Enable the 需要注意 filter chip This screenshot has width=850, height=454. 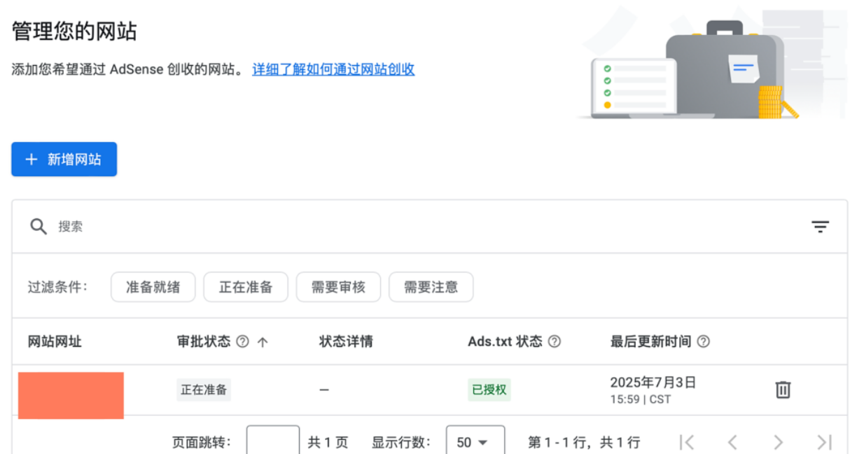click(x=431, y=287)
